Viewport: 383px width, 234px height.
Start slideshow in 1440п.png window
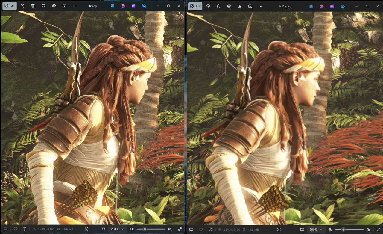(x=250, y=6)
